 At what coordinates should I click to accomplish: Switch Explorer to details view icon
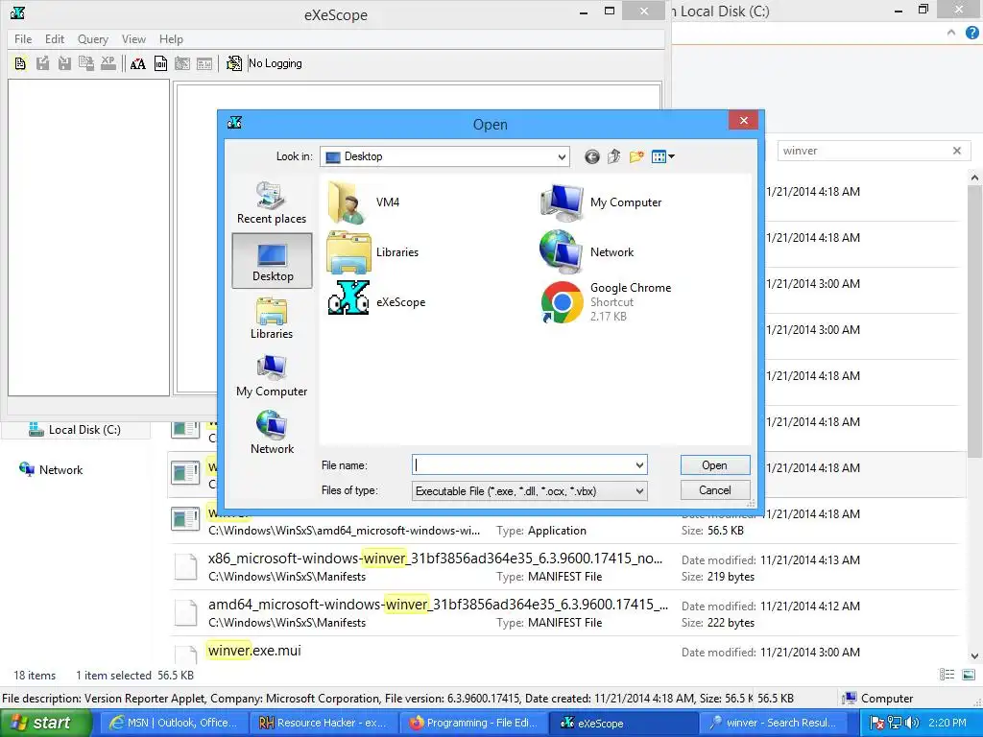click(x=947, y=675)
